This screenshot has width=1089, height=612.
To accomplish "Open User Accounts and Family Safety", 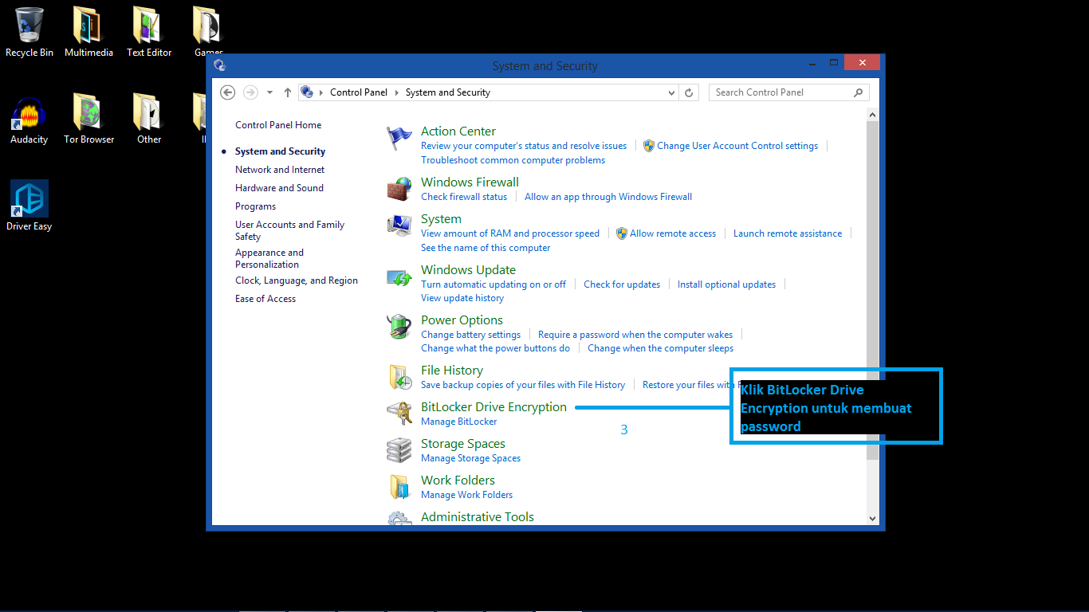I will click(x=289, y=230).
